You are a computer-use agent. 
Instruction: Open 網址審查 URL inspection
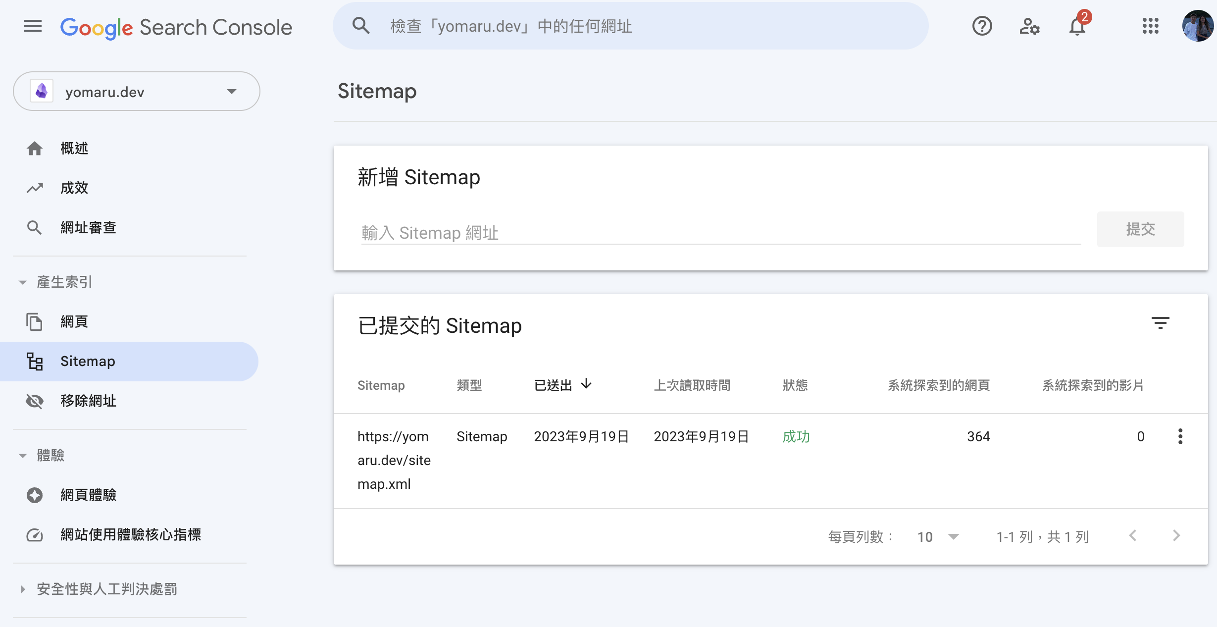point(88,227)
